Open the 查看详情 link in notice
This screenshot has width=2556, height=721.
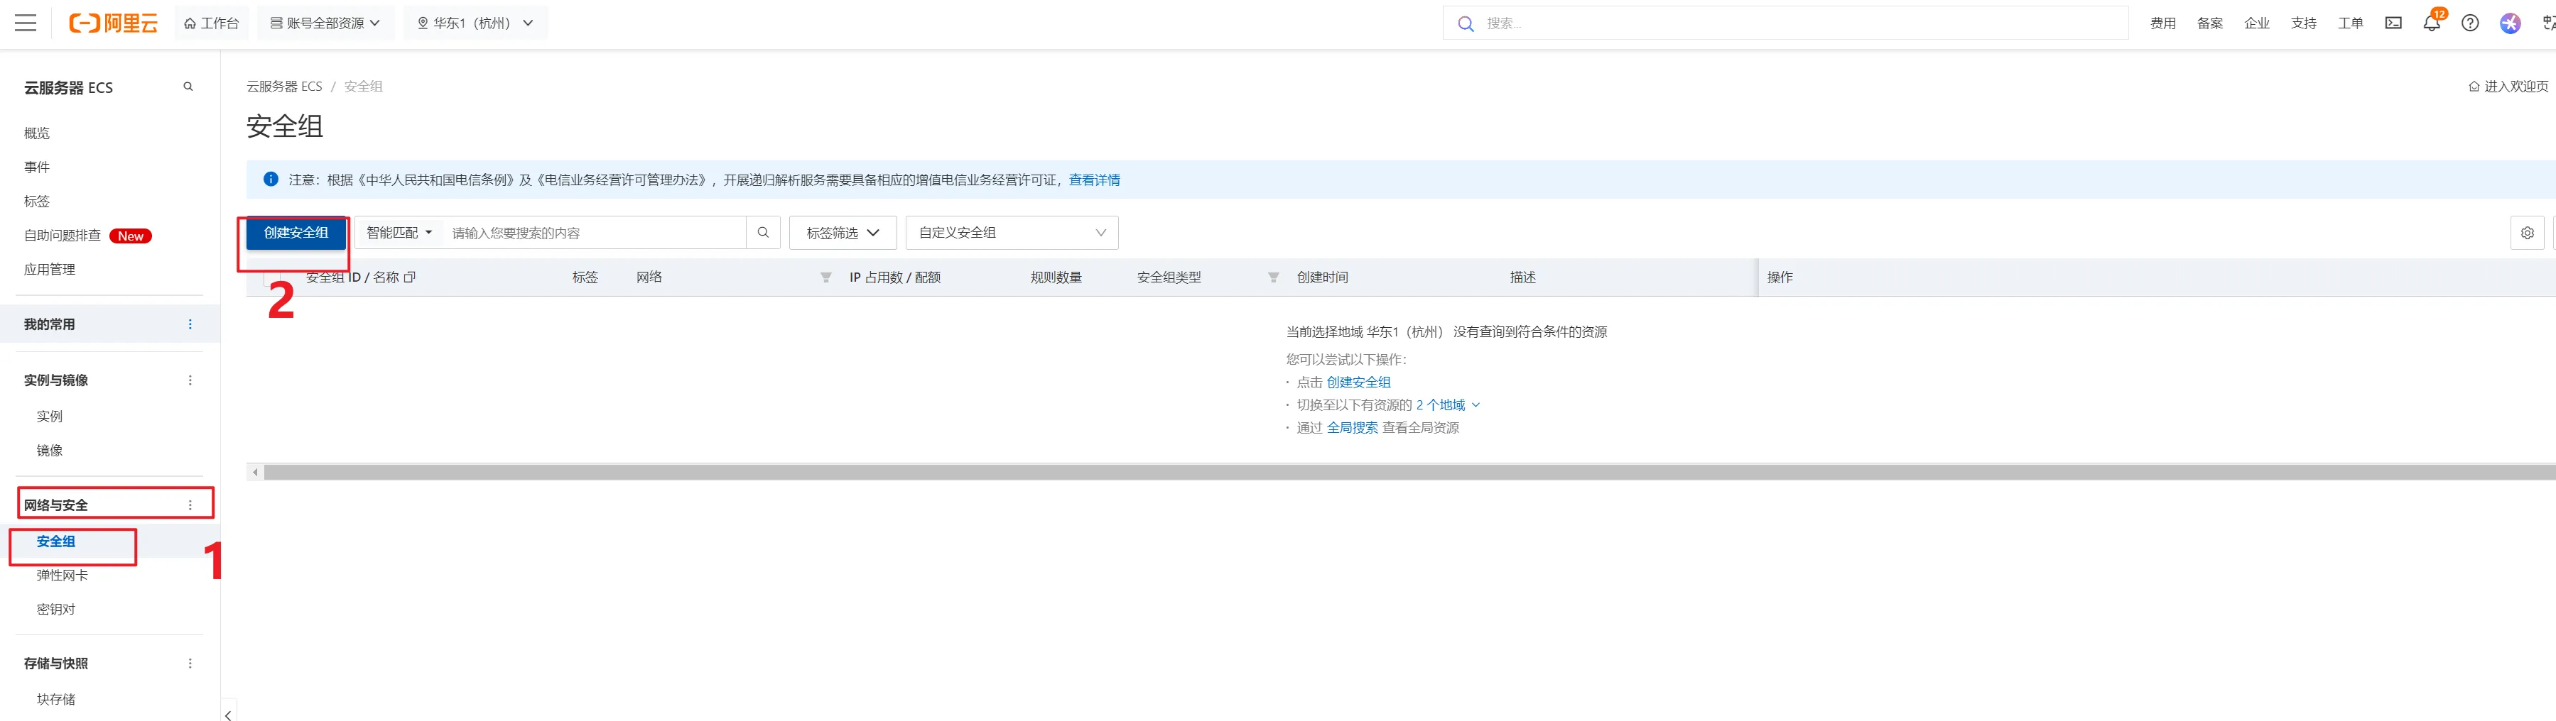[x=1093, y=180]
